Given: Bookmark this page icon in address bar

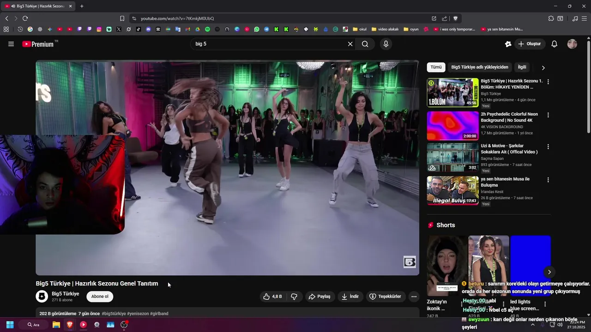Looking at the screenshot, I should coord(122,18).
